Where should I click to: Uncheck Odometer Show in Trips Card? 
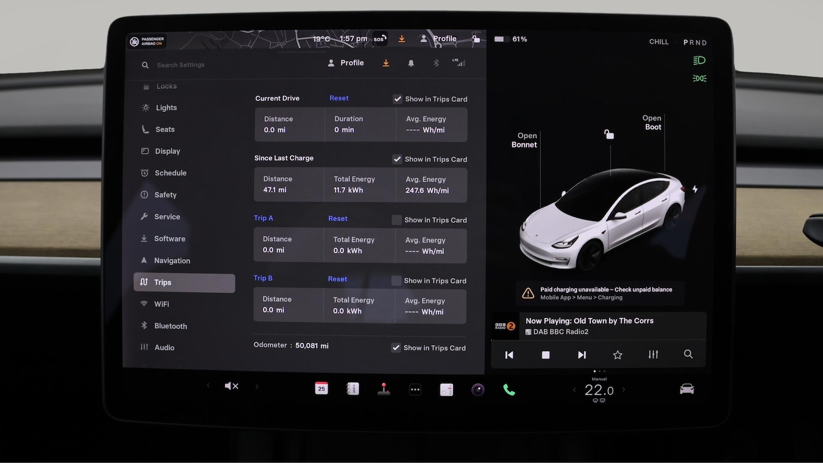[396, 348]
